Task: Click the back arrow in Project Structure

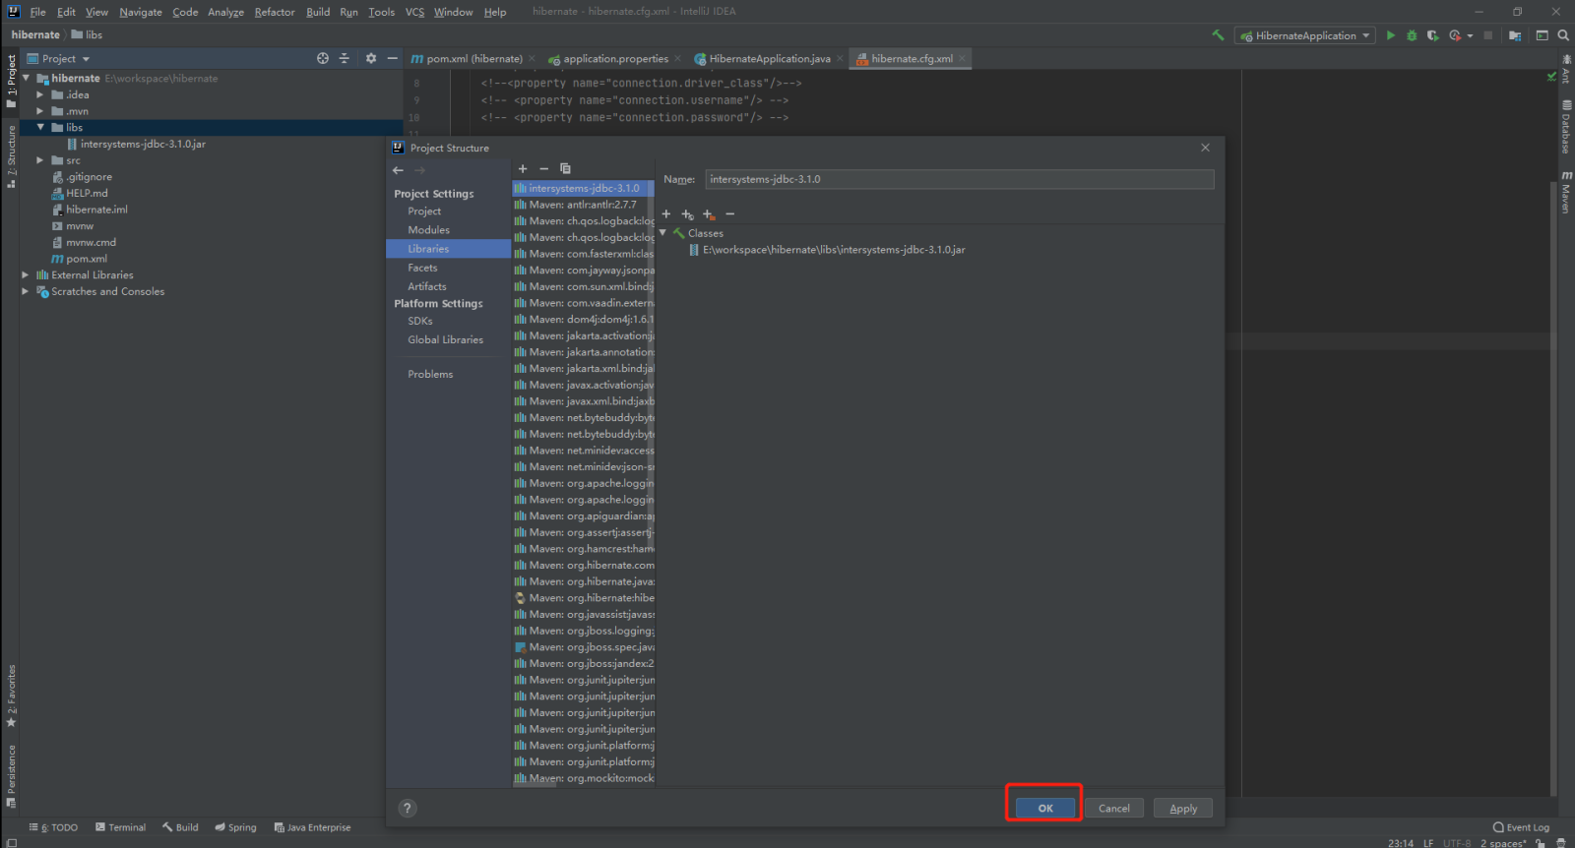Action: pyautogui.click(x=399, y=170)
